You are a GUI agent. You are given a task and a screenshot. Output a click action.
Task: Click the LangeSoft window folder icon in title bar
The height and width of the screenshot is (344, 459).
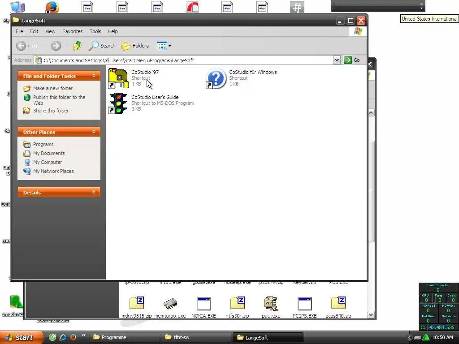(x=16, y=20)
